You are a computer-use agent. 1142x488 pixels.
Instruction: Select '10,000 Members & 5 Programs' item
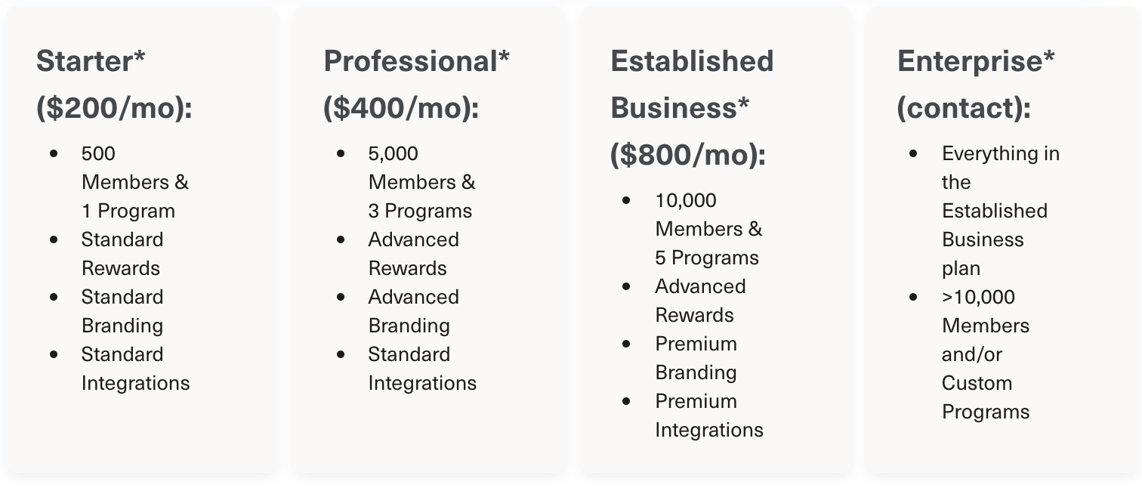pyautogui.click(x=708, y=229)
